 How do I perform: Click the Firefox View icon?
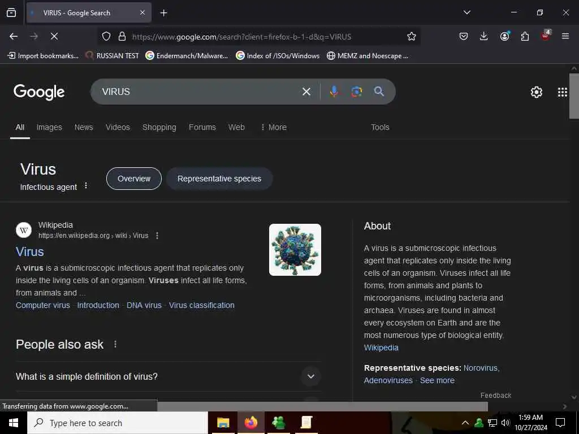pos(11,12)
